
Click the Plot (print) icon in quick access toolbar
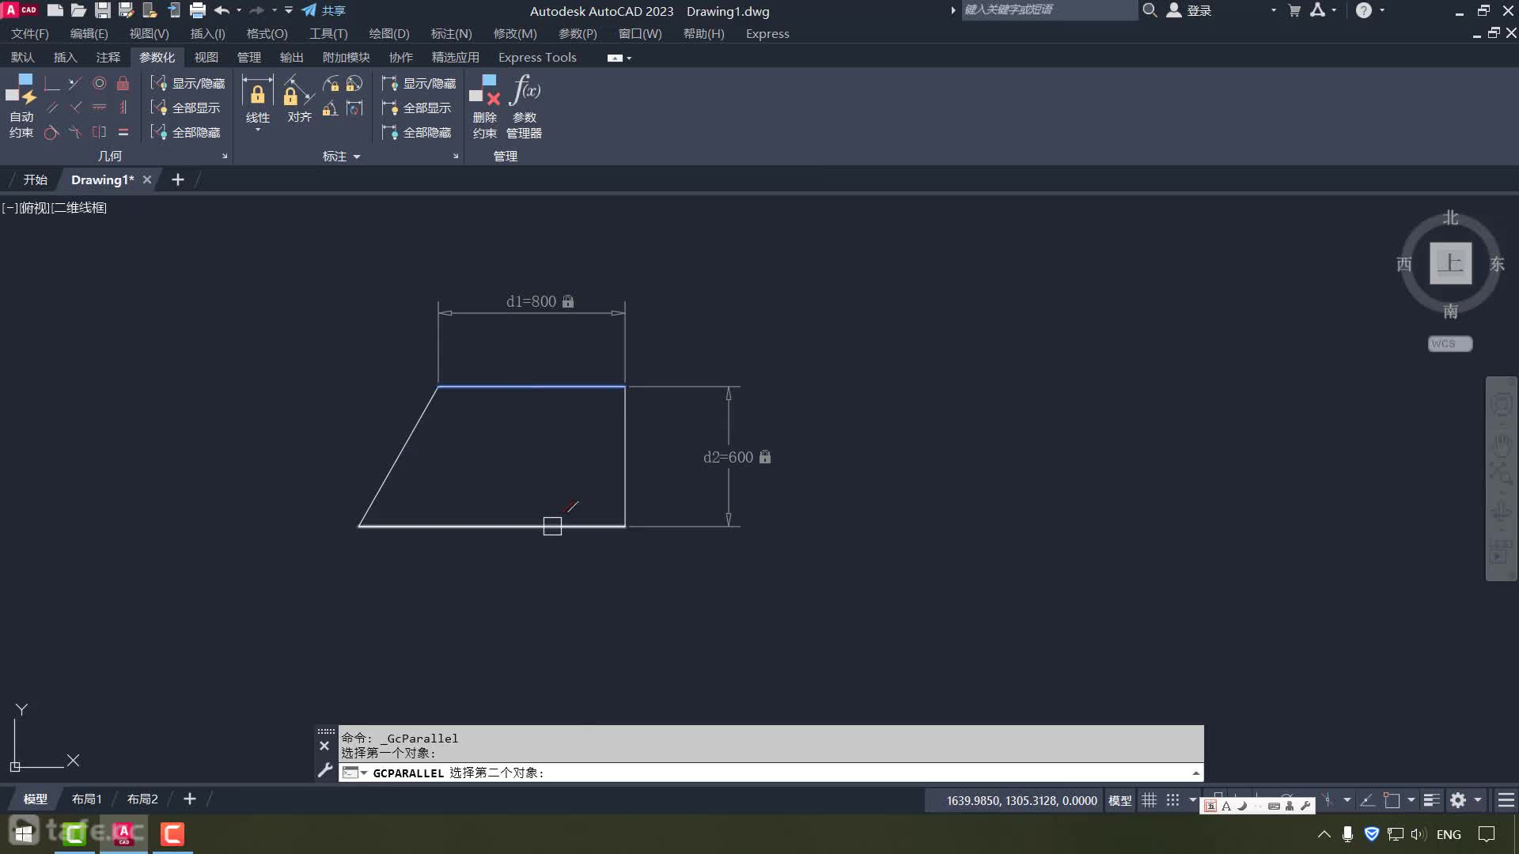(x=198, y=10)
